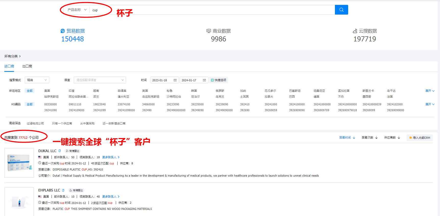Viewport: 440px width, 216px height.
Task: Sort results by 供应商数 arrow
Action: point(399,138)
